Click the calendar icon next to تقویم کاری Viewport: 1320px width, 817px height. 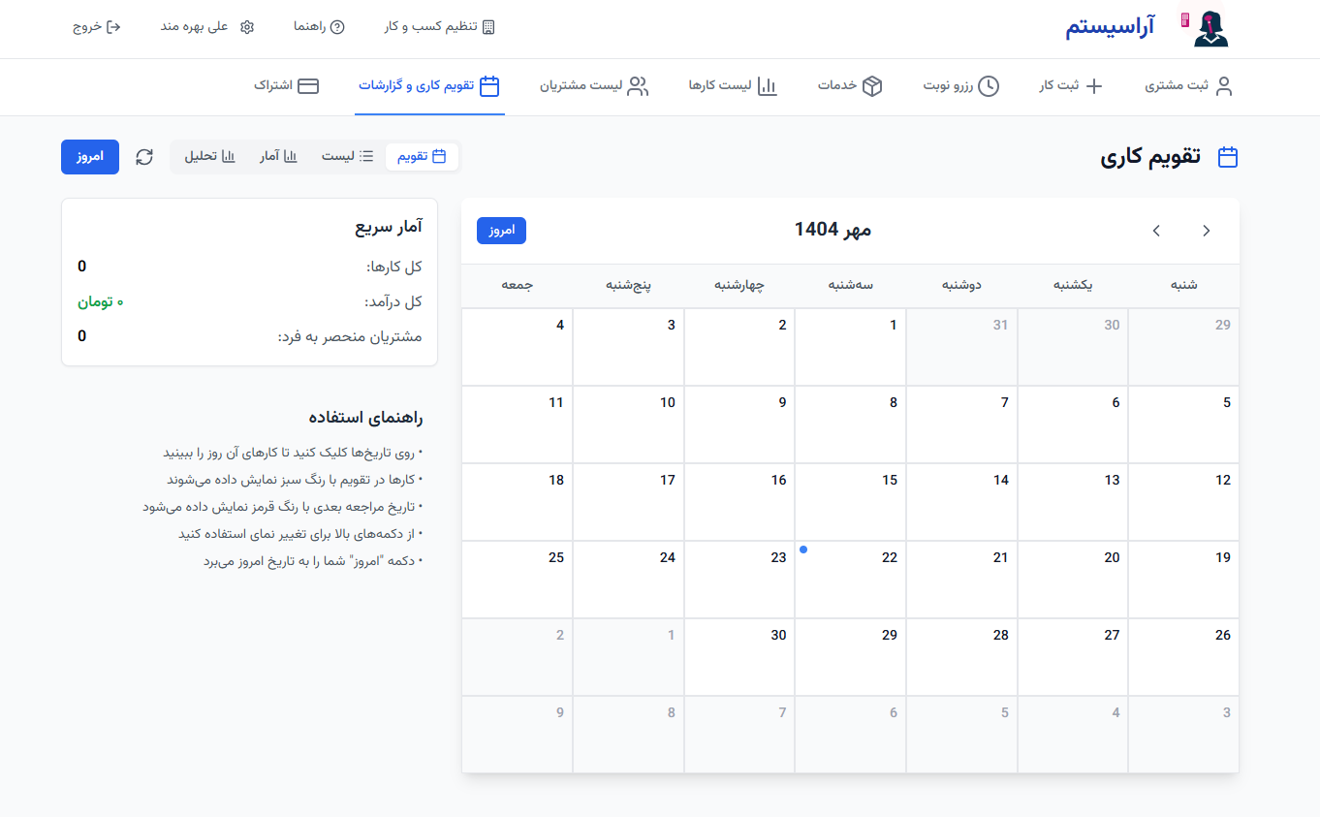[x=1227, y=156]
